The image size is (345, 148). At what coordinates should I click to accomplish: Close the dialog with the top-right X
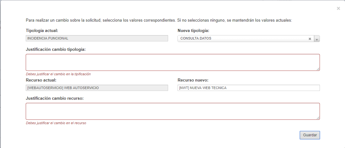click(338, 8)
